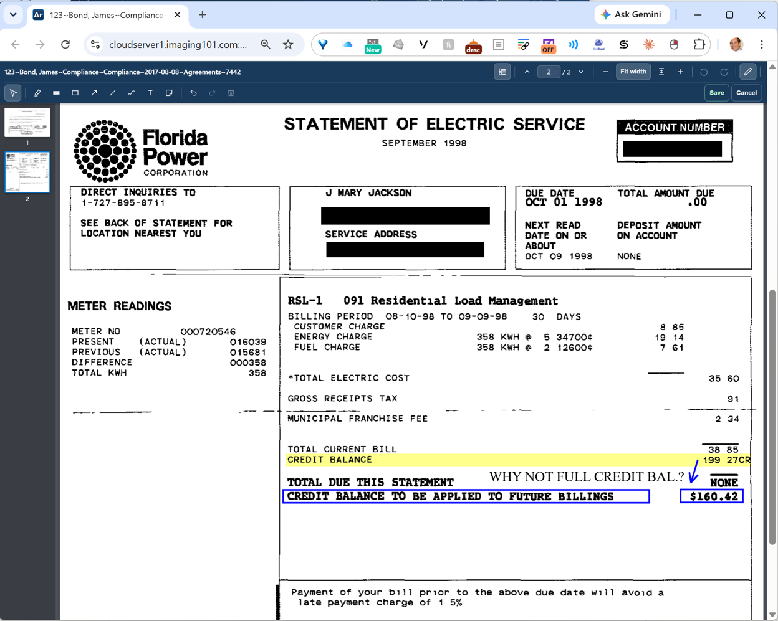Open the Ask Gemini button

[632, 14]
